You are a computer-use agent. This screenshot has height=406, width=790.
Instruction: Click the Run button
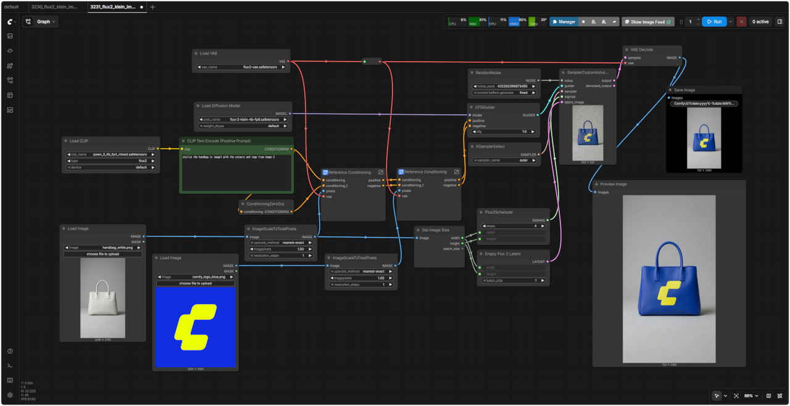pos(713,22)
